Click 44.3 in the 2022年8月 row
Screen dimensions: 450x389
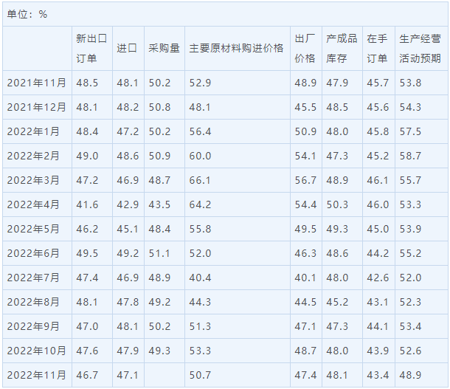coord(200,303)
